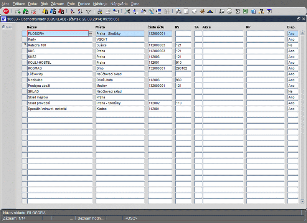
Task: Open the Akce menu
Action: (5, 4)
